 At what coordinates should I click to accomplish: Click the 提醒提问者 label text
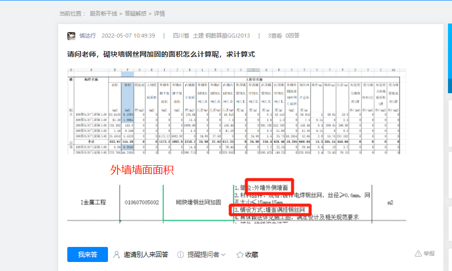tap(203, 254)
